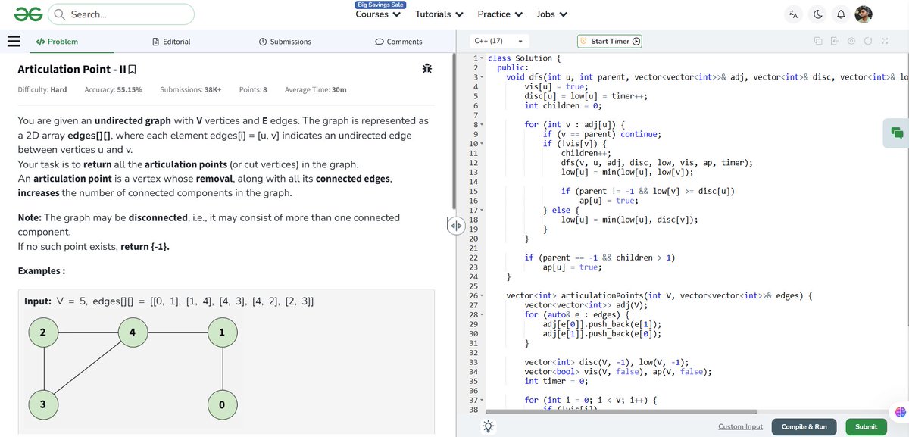Collapse code fold arrow at line 28

tap(481, 314)
